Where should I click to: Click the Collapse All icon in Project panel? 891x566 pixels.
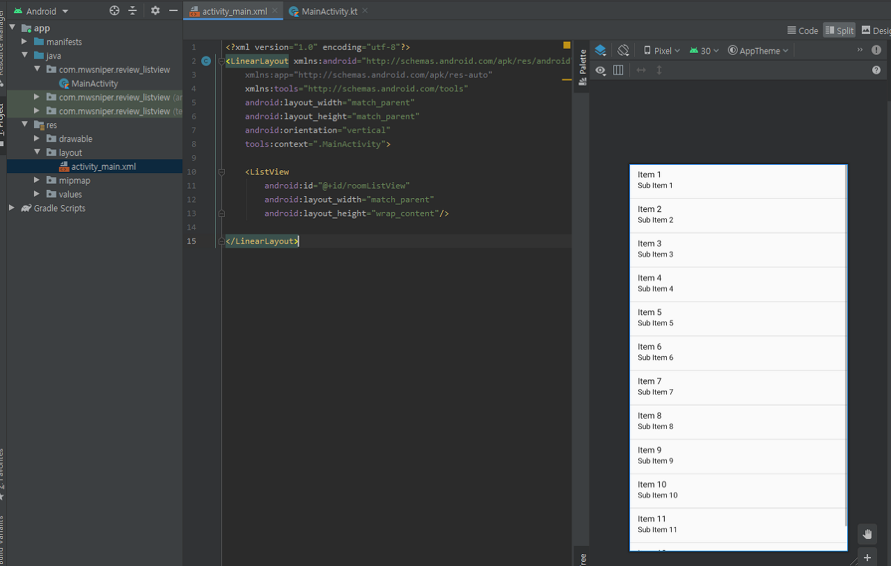tap(132, 11)
